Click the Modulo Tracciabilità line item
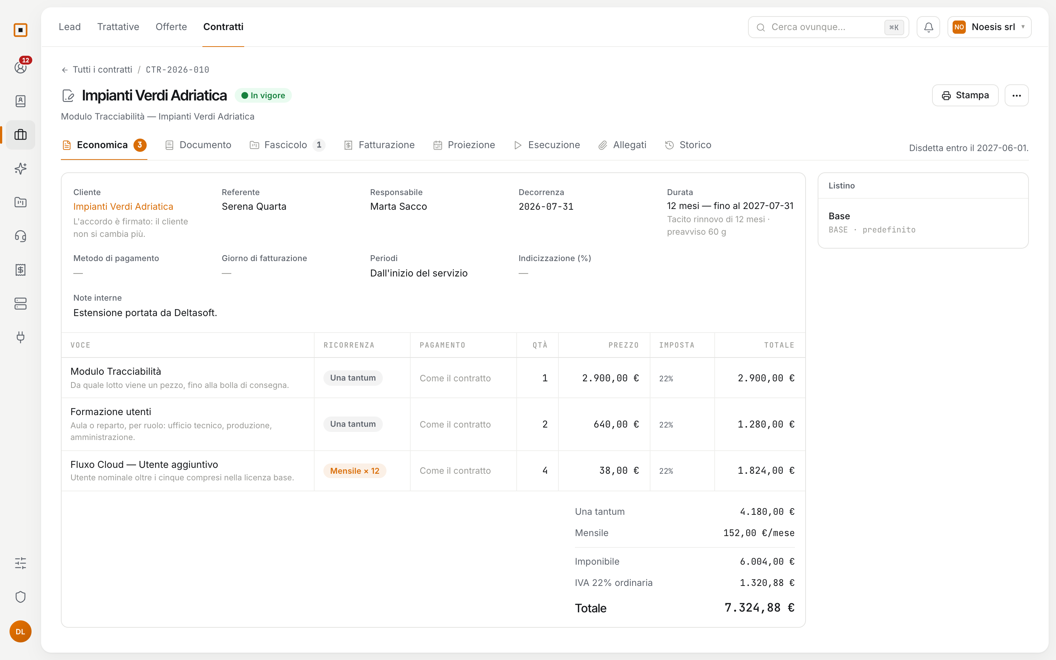This screenshot has width=1056, height=660. [x=433, y=378]
